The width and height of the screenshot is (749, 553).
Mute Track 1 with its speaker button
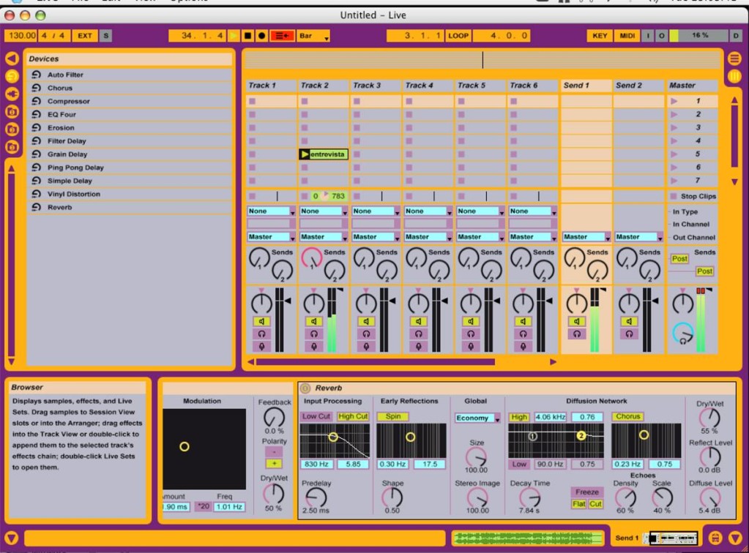pyautogui.click(x=261, y=321)
